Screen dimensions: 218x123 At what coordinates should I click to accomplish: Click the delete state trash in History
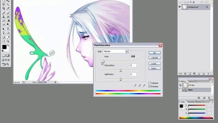coord(209,98)
